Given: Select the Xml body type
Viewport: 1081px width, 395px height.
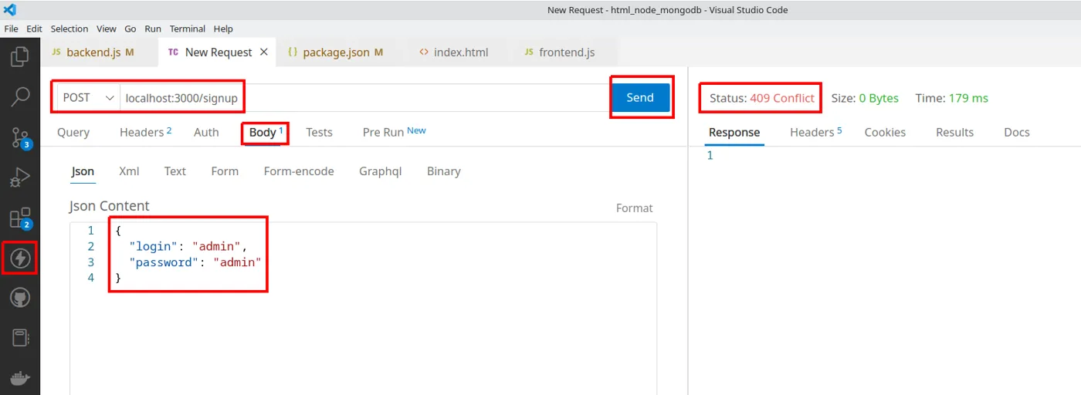Looking at the screenshot, I should point(129,171).
